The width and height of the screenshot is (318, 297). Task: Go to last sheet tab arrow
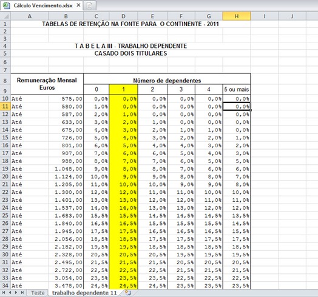click(22, 293)
